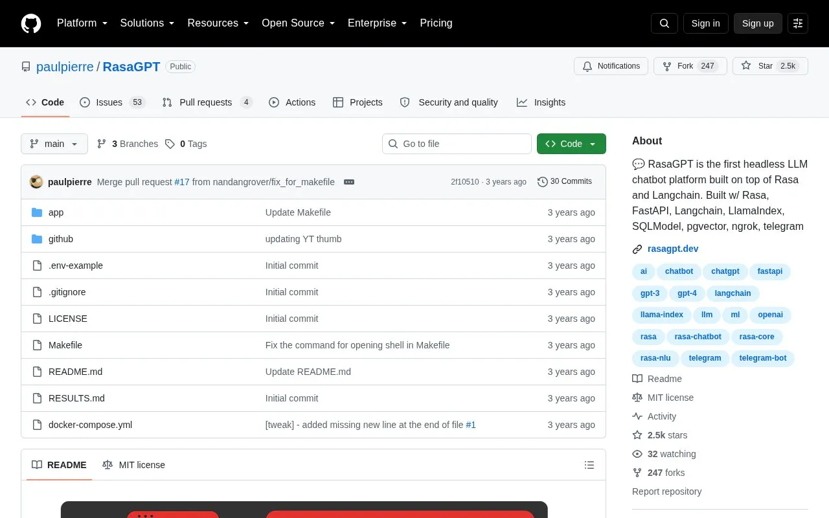The image size is (829, 518).
Task: Open the 3 Branches link
Action: 128,144
